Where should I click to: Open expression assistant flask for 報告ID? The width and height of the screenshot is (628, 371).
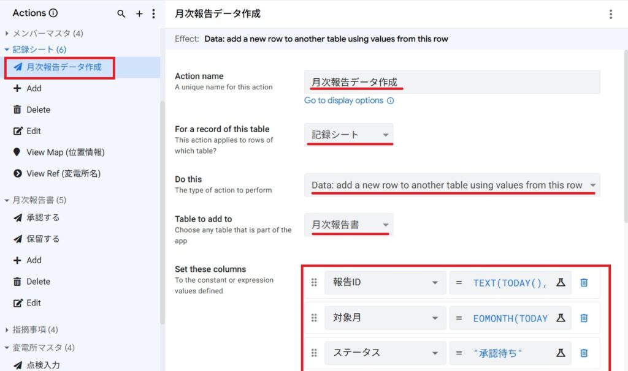[560, 282]
